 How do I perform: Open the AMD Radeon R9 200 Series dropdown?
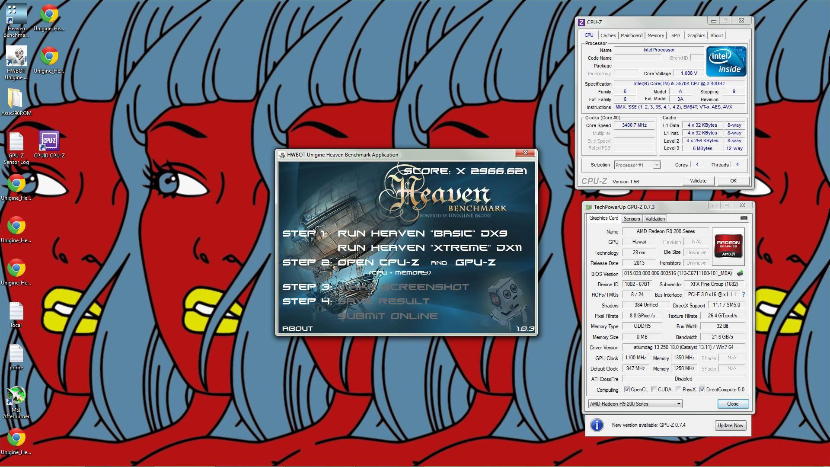coord(635,404)
